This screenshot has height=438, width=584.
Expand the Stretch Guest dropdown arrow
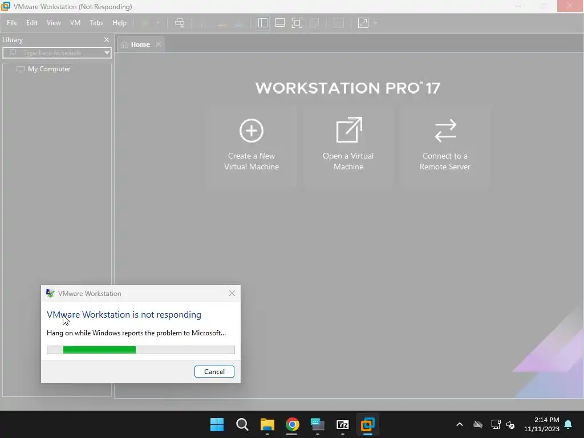click(375, 23)
